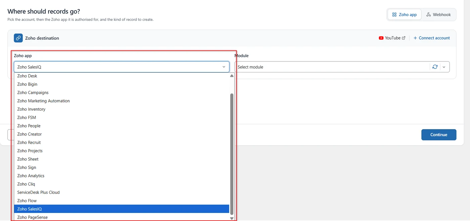This screenshot has width=470, height=221.
Task: Click the scroll down arrow of the list
Action: coord(232,218)
